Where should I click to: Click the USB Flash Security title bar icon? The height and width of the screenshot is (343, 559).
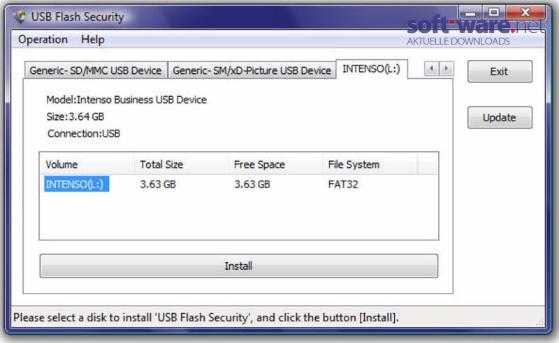pos(20,16)
